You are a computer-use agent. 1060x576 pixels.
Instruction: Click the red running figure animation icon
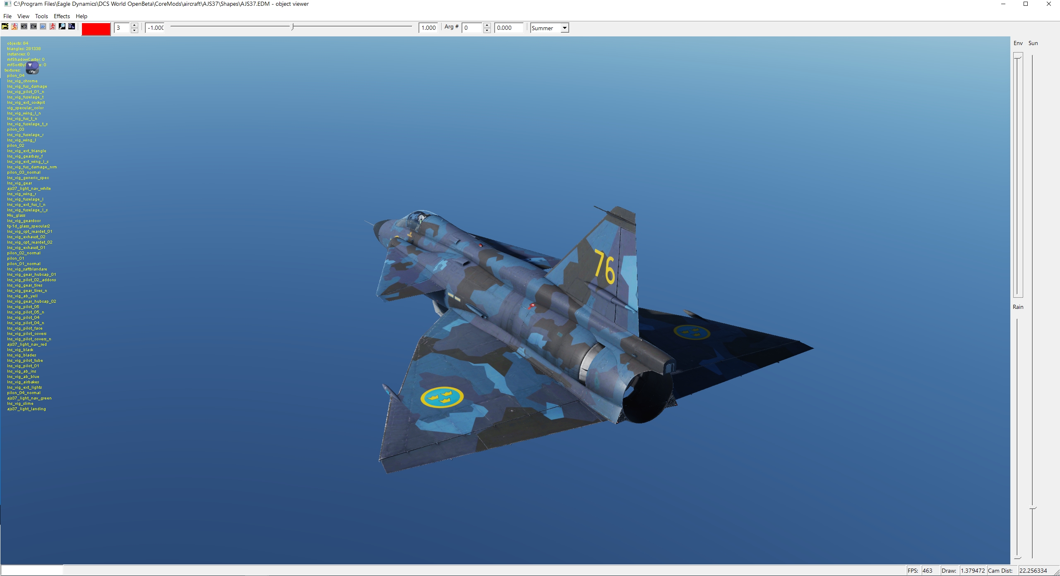tap(53, 26)
